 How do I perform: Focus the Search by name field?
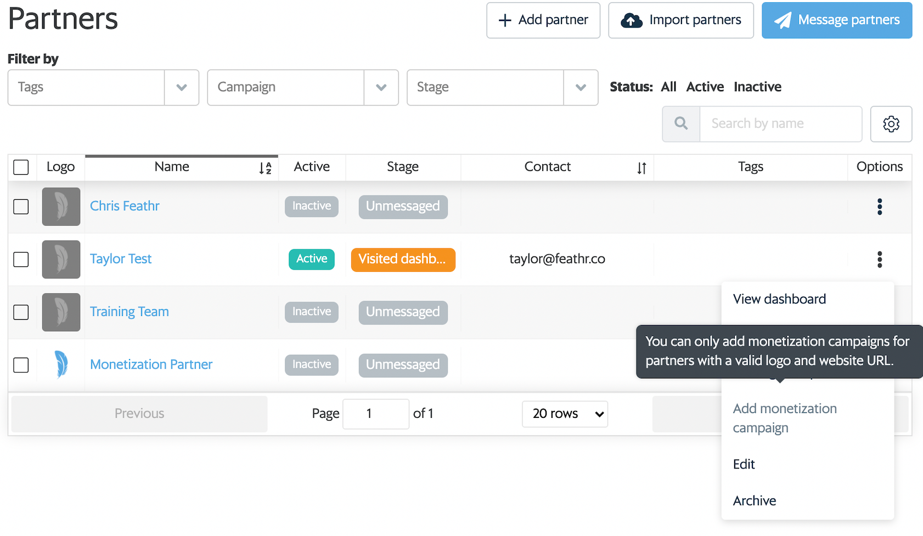pyautogui.click(x=780, y=124)
